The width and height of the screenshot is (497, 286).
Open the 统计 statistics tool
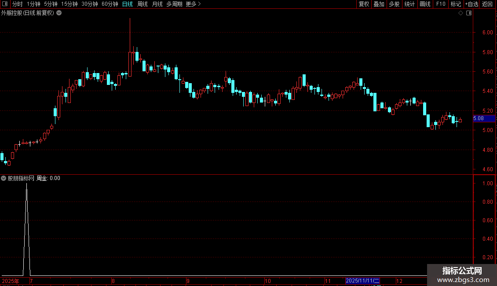tap(409, 4)
